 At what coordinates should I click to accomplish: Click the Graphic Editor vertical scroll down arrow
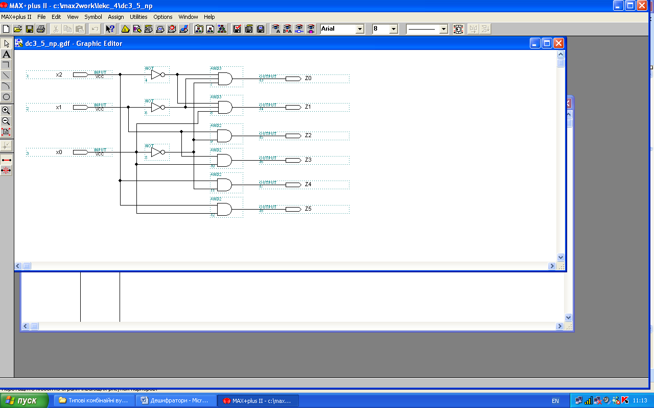[x=560, y=258]
